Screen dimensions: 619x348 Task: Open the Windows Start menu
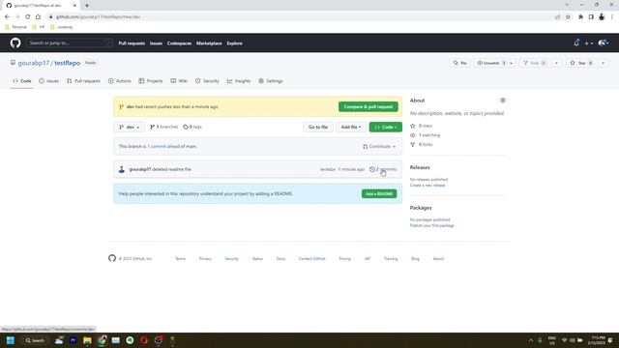tap(11, 340)
